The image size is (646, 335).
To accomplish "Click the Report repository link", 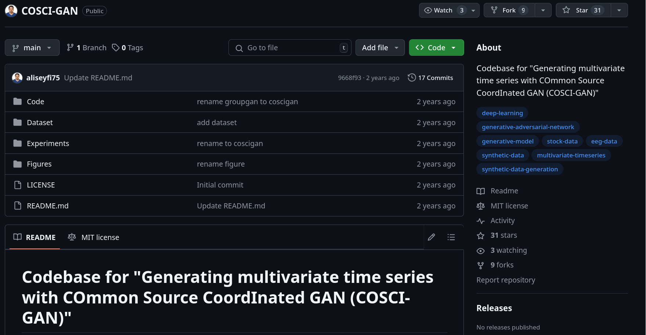I will [x=505, y=280].
